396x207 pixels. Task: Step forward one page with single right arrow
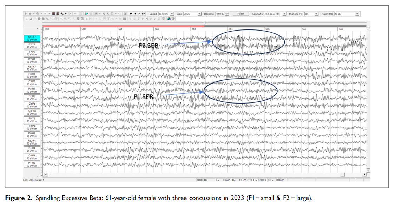pyautogui.click(x=139, y=14)
